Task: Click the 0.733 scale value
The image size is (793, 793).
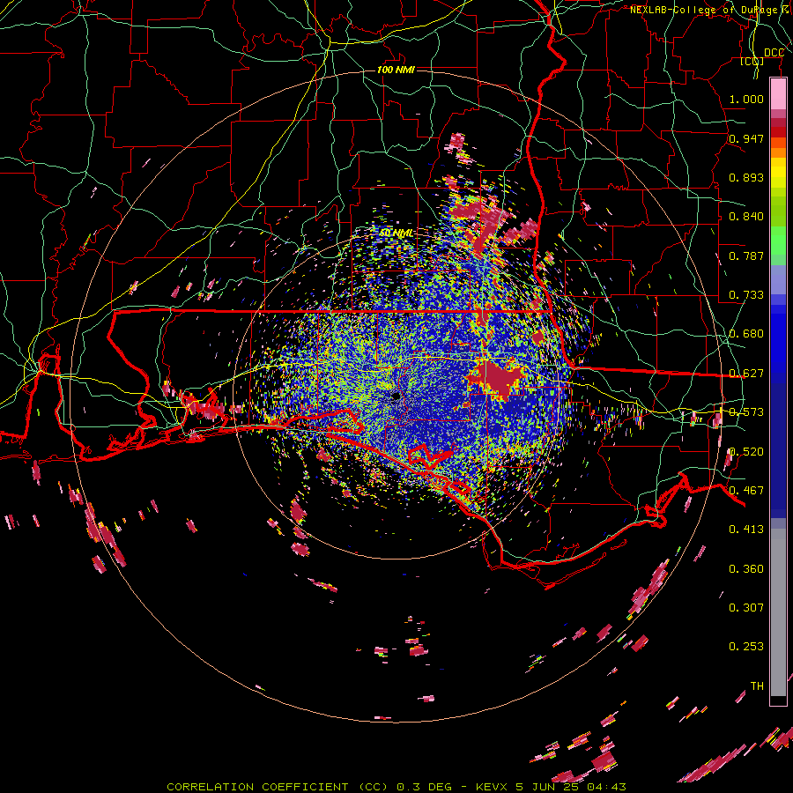Action: [746, 295]
